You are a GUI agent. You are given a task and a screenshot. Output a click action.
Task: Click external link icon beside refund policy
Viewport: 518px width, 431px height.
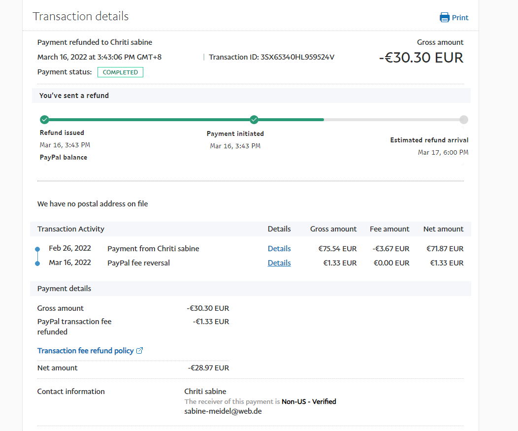[140, 351]
